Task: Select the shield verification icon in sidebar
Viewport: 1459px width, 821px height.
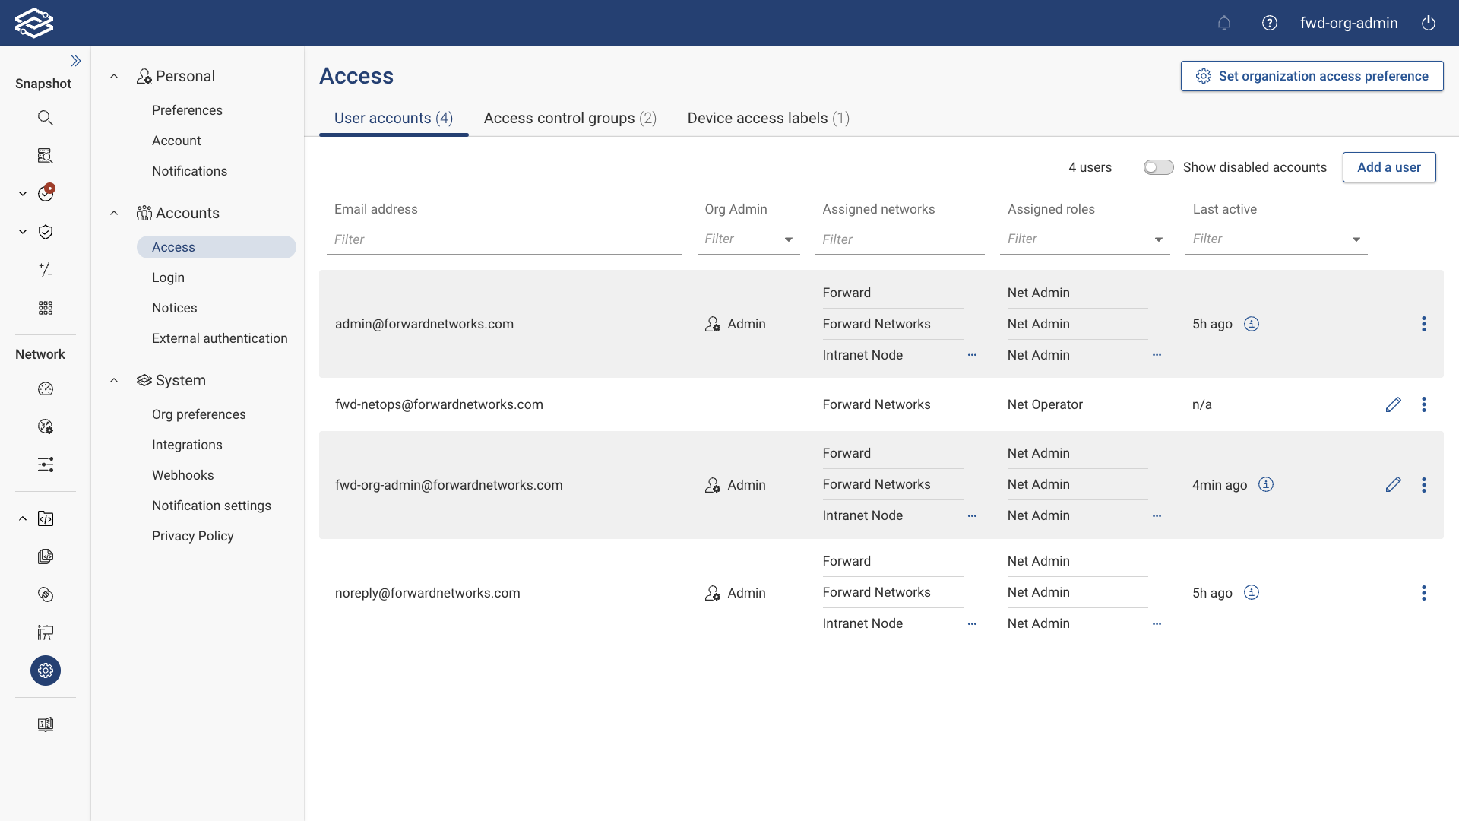Action: 46,232
